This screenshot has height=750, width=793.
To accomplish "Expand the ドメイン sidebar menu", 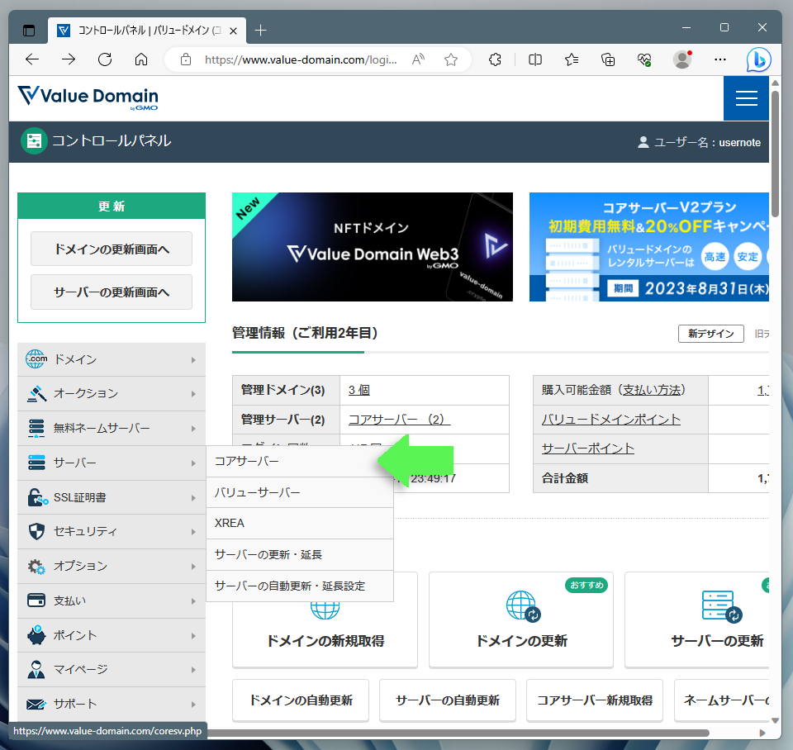I will point(111,359).
